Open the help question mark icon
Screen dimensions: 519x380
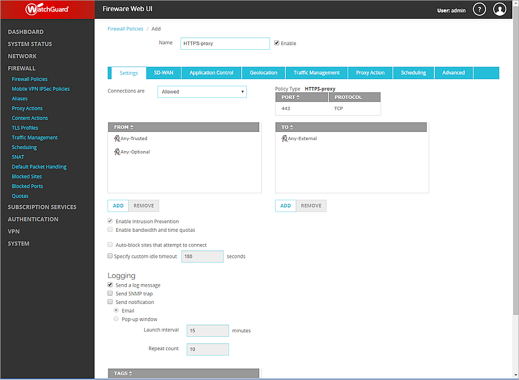pyautogui.click(x=479, y=9)
